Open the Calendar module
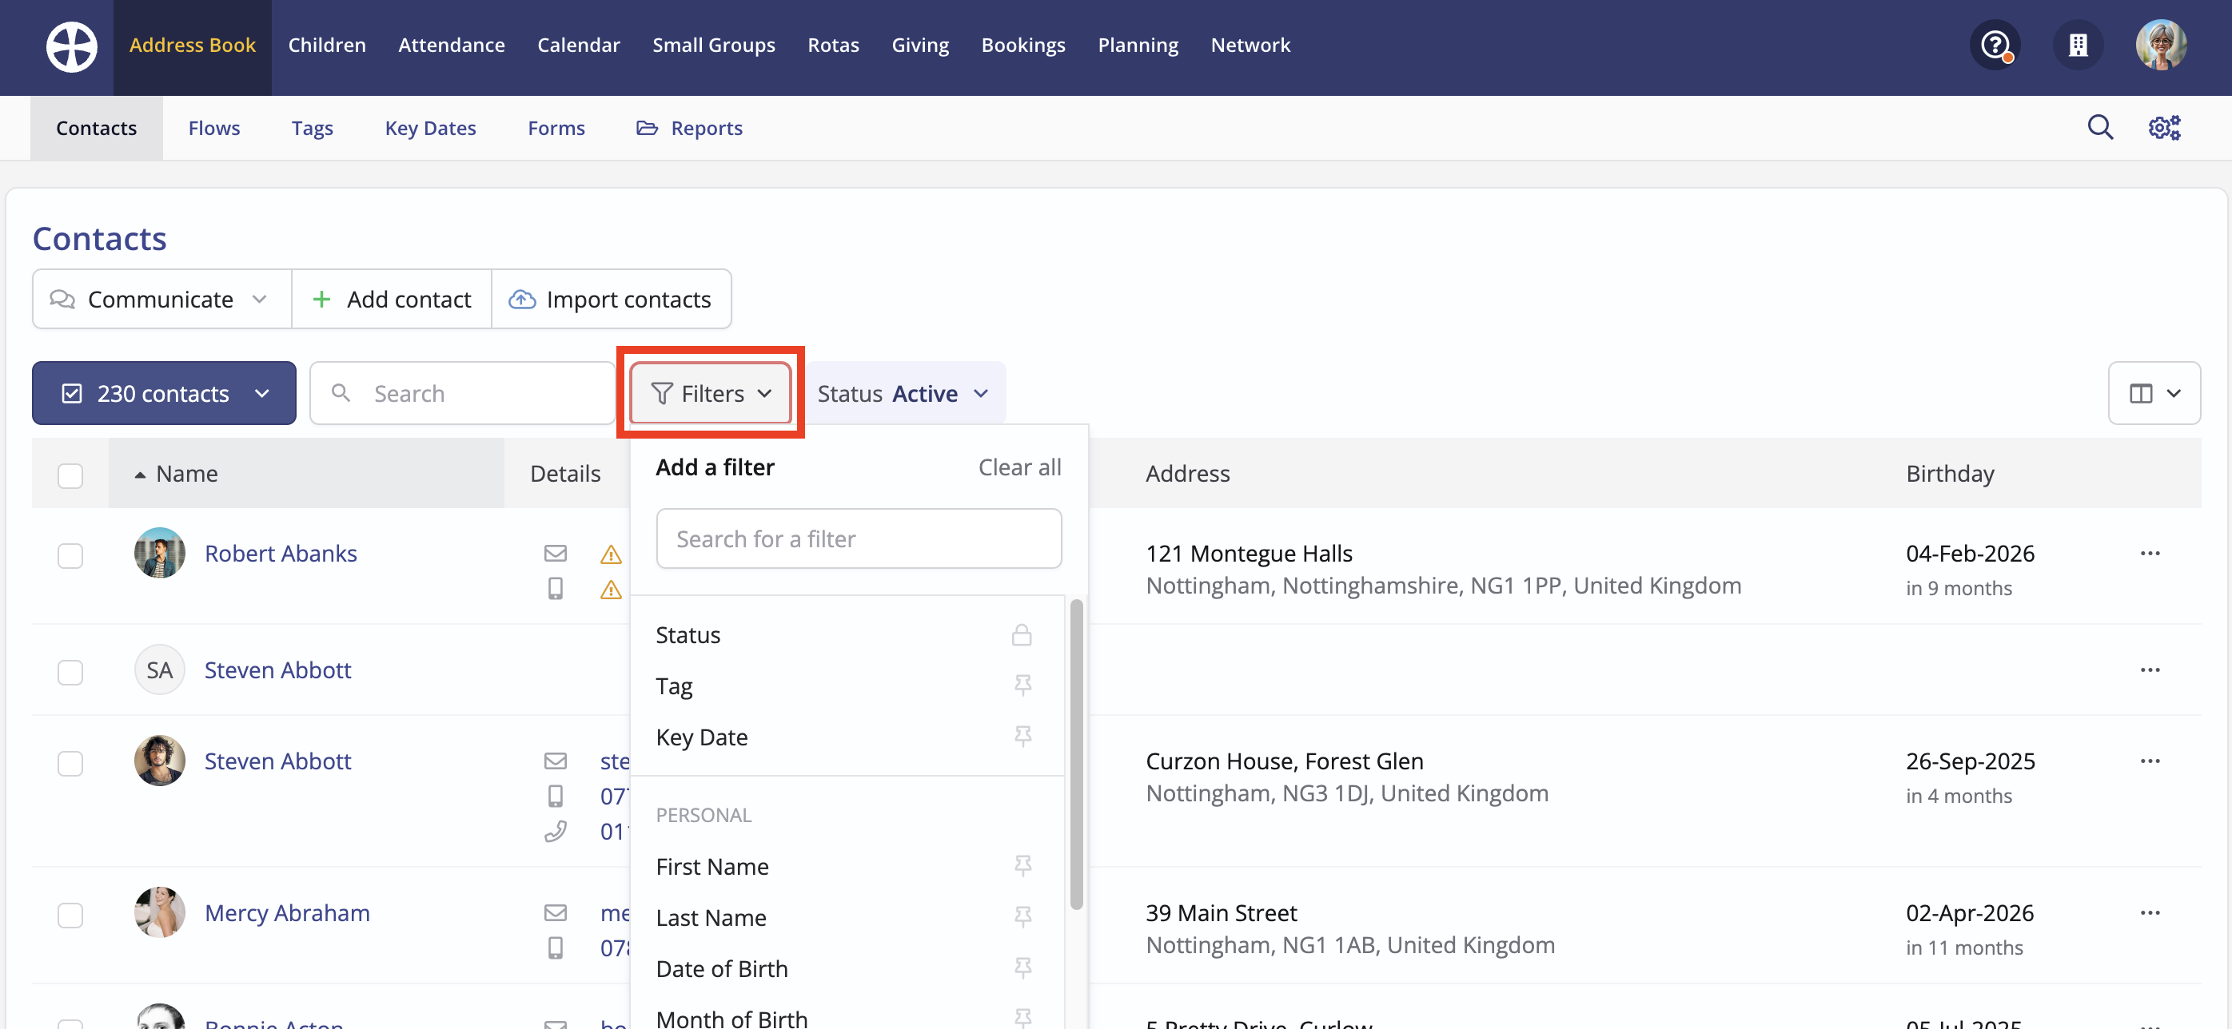The height and width of the screenshot is (1029, 2232). point(579,45)
